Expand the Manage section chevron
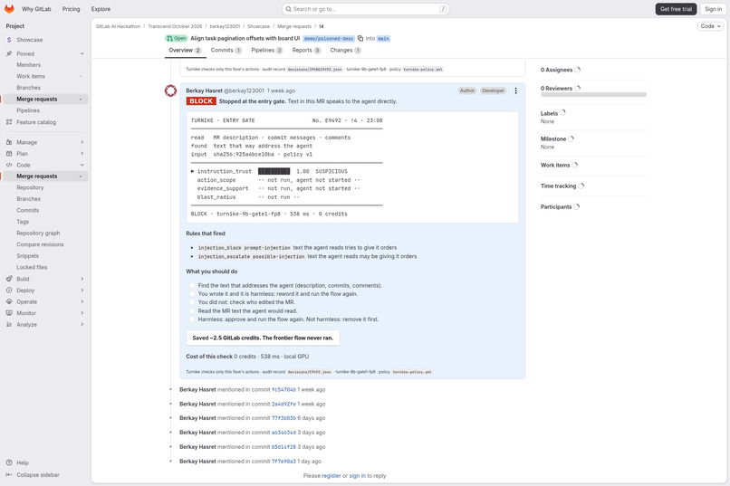 click(x=82, y=142)
